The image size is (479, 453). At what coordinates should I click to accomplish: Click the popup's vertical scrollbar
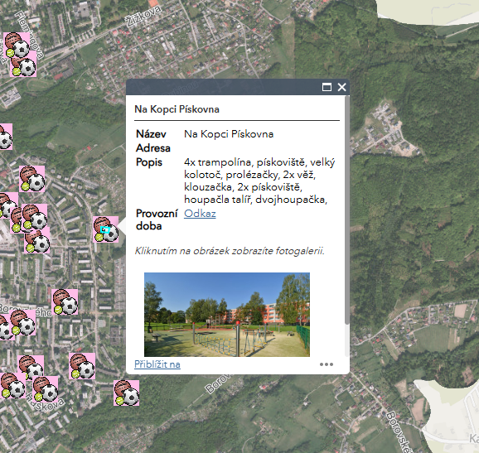pyautogui.click(x=346, y=210)
